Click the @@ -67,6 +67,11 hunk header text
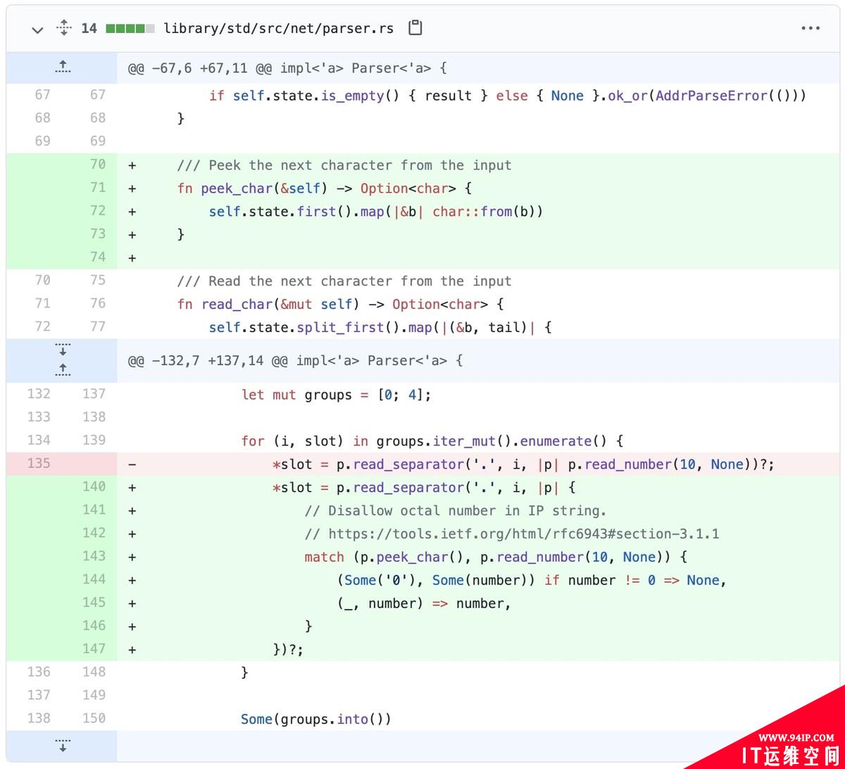 (x=287, y=68)
